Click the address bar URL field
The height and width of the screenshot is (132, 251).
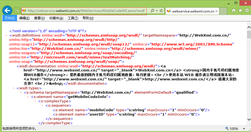pos(86,11)
